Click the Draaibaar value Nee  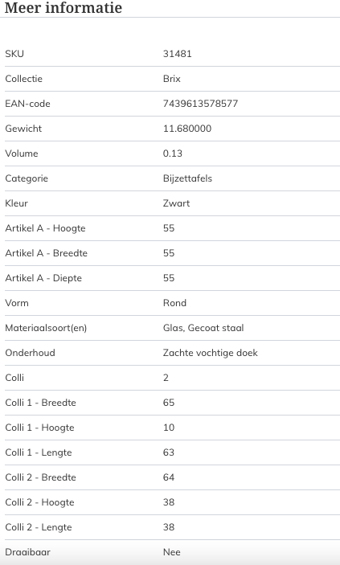[x=172, y=552]
